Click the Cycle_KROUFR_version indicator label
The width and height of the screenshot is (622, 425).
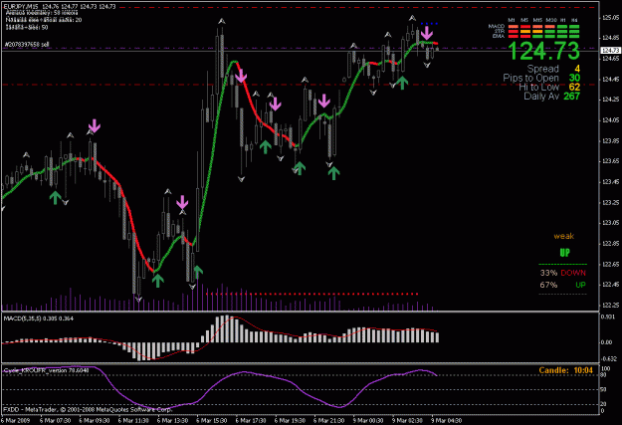click(46, 370)
